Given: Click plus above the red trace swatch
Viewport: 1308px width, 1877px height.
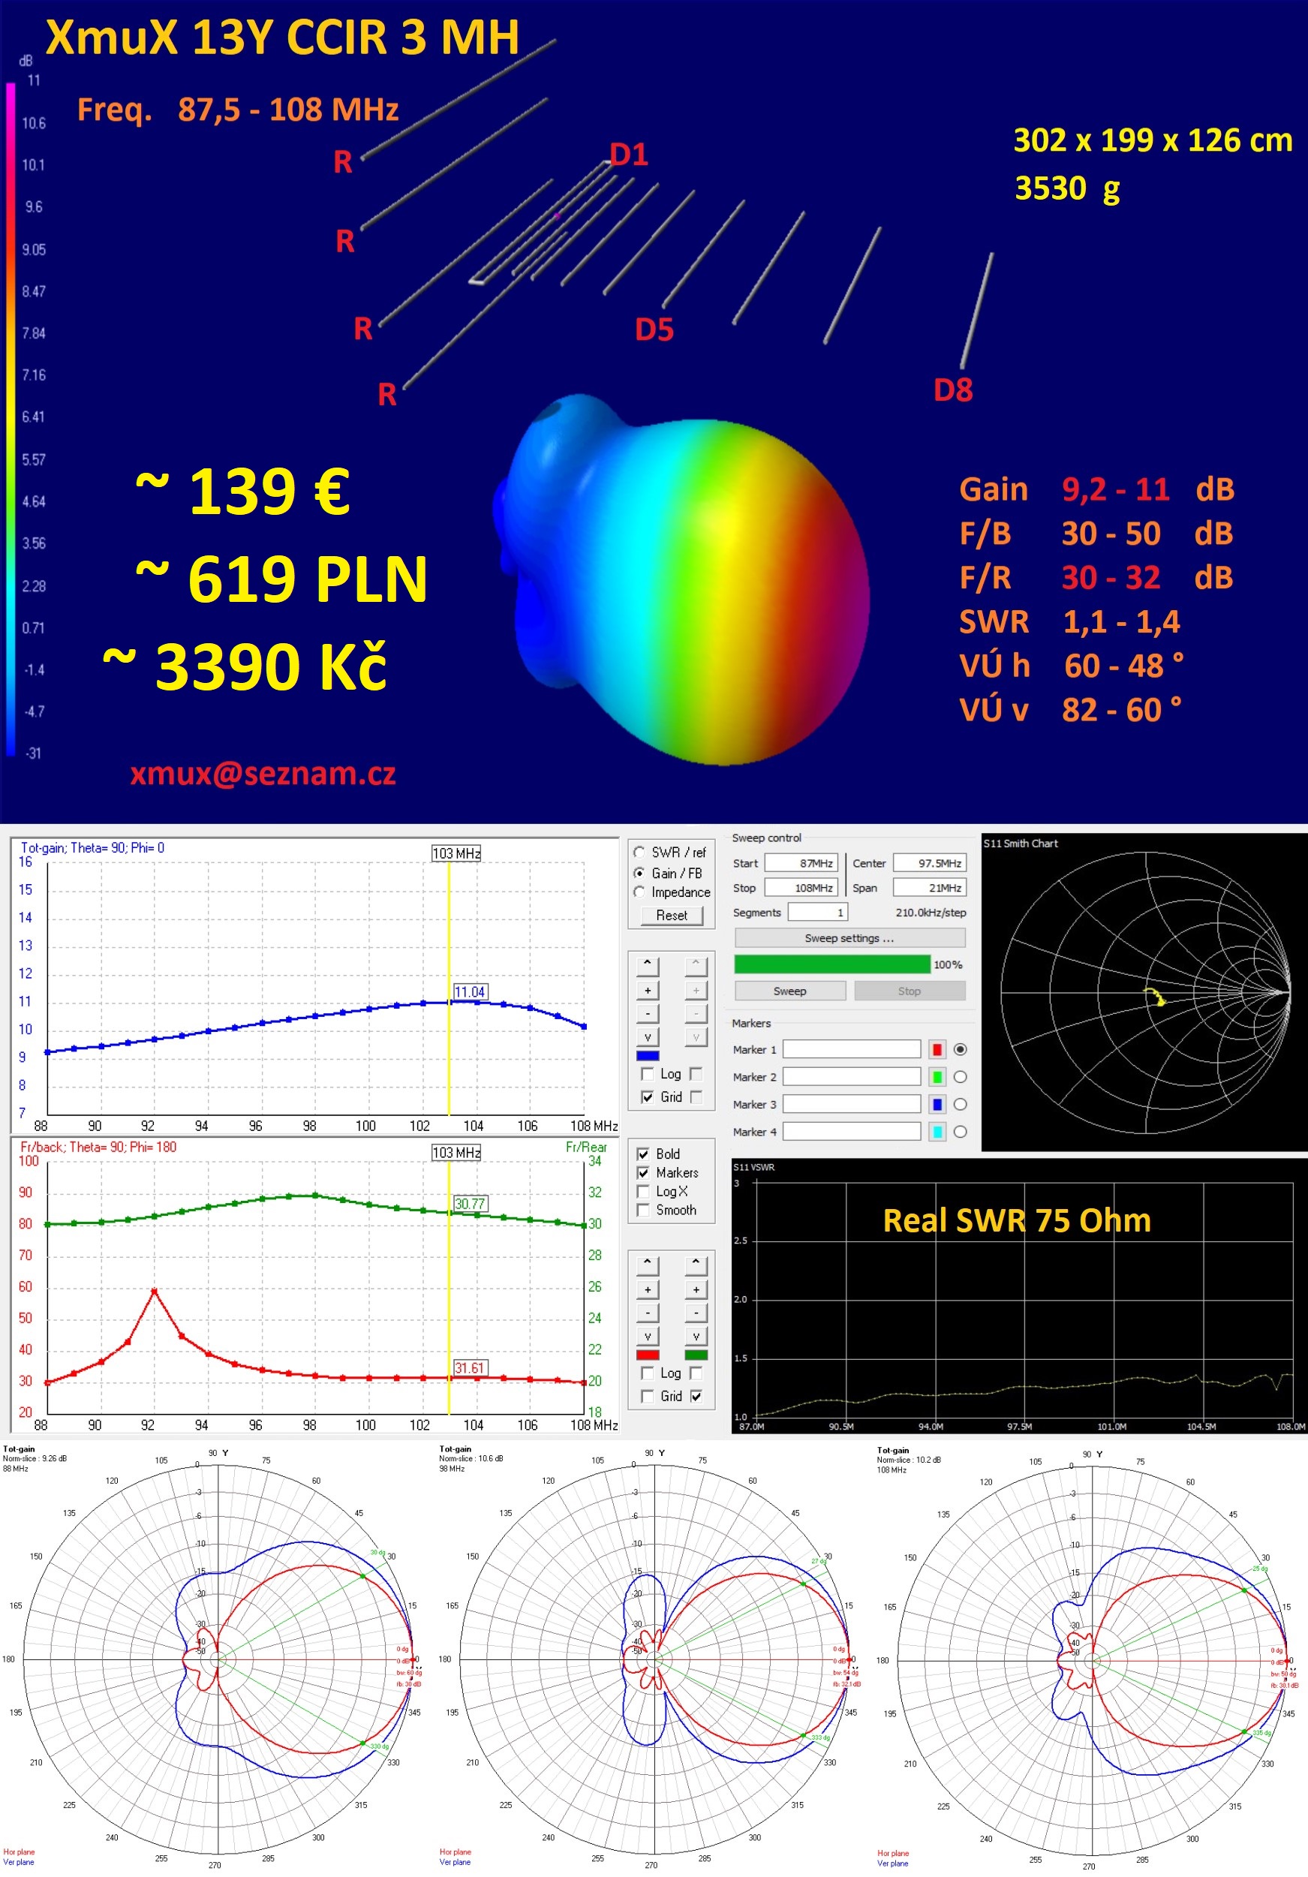Looking at the screenshot, I should tap(647, 1289).
